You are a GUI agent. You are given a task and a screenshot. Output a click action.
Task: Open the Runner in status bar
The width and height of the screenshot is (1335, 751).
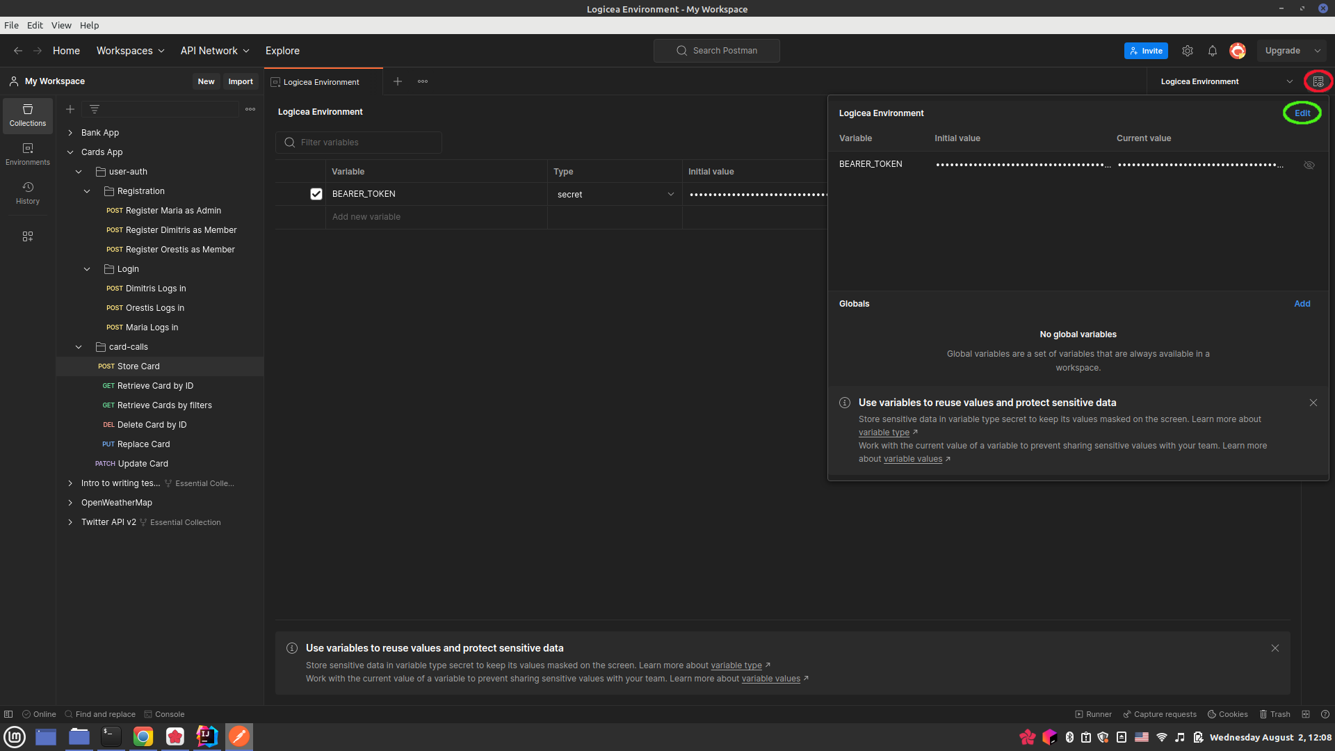(x=1093, y=714)
